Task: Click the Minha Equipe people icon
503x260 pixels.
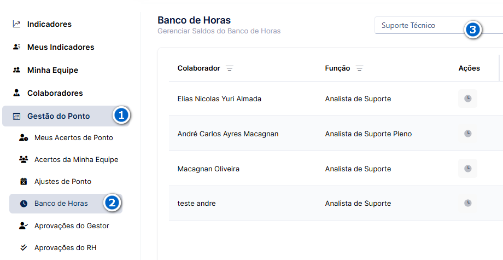Action: point(16,70)
